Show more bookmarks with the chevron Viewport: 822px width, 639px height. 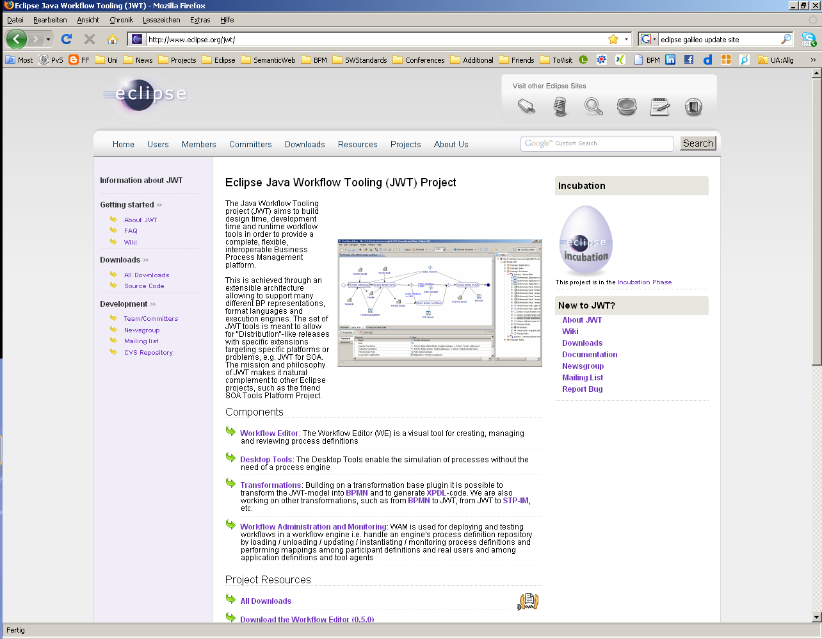[x=813, y=60]
